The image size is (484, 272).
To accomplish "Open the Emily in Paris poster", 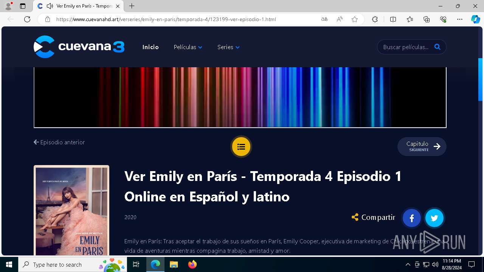I will pyautogui.click(x=71, y=210).
